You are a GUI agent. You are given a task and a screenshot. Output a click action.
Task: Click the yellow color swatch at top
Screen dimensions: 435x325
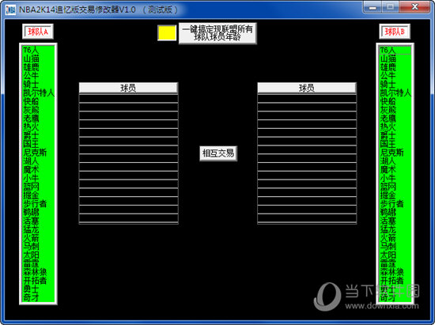(x=167, y=32)
